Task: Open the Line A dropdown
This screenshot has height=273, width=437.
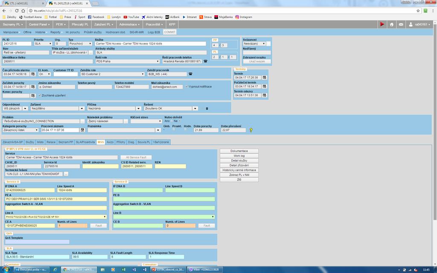Action: [x=56, y=217]
